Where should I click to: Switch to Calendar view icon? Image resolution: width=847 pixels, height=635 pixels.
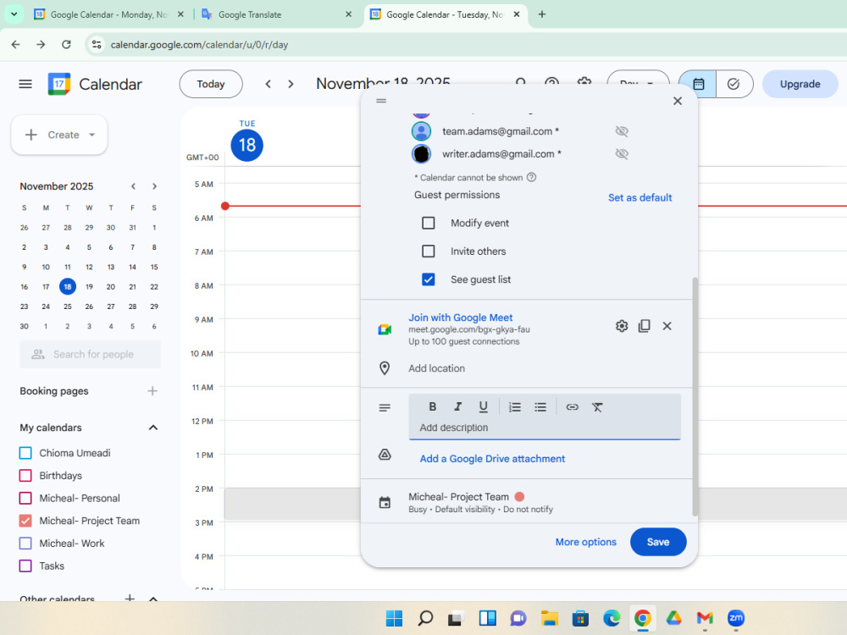pyautogui.click(x=699, y=84)
